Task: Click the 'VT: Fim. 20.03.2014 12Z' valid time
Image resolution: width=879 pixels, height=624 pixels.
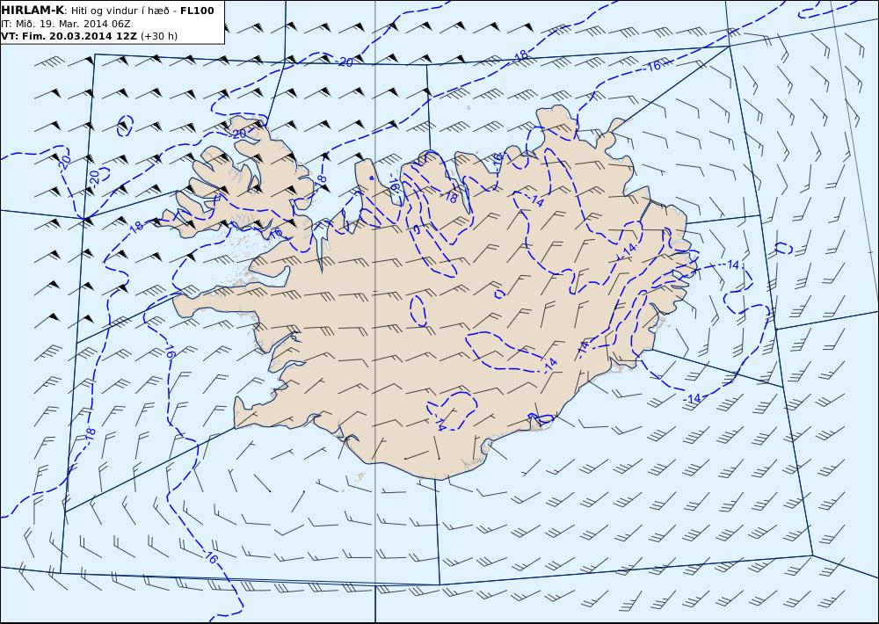Action: 69,36
